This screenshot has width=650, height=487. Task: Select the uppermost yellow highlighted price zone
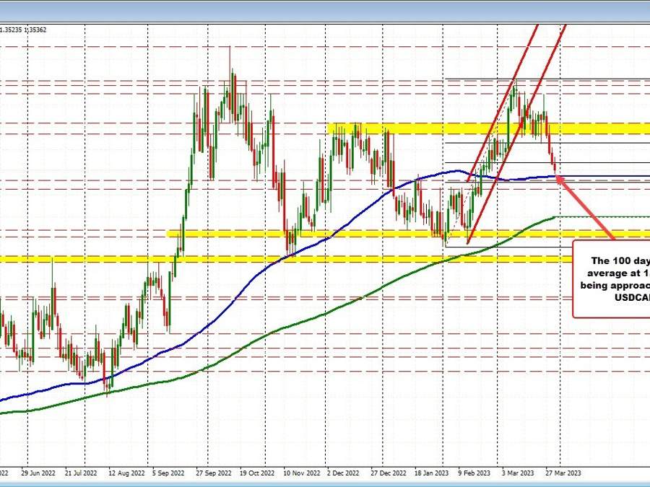pyautogui.click(x=491, y=129)
